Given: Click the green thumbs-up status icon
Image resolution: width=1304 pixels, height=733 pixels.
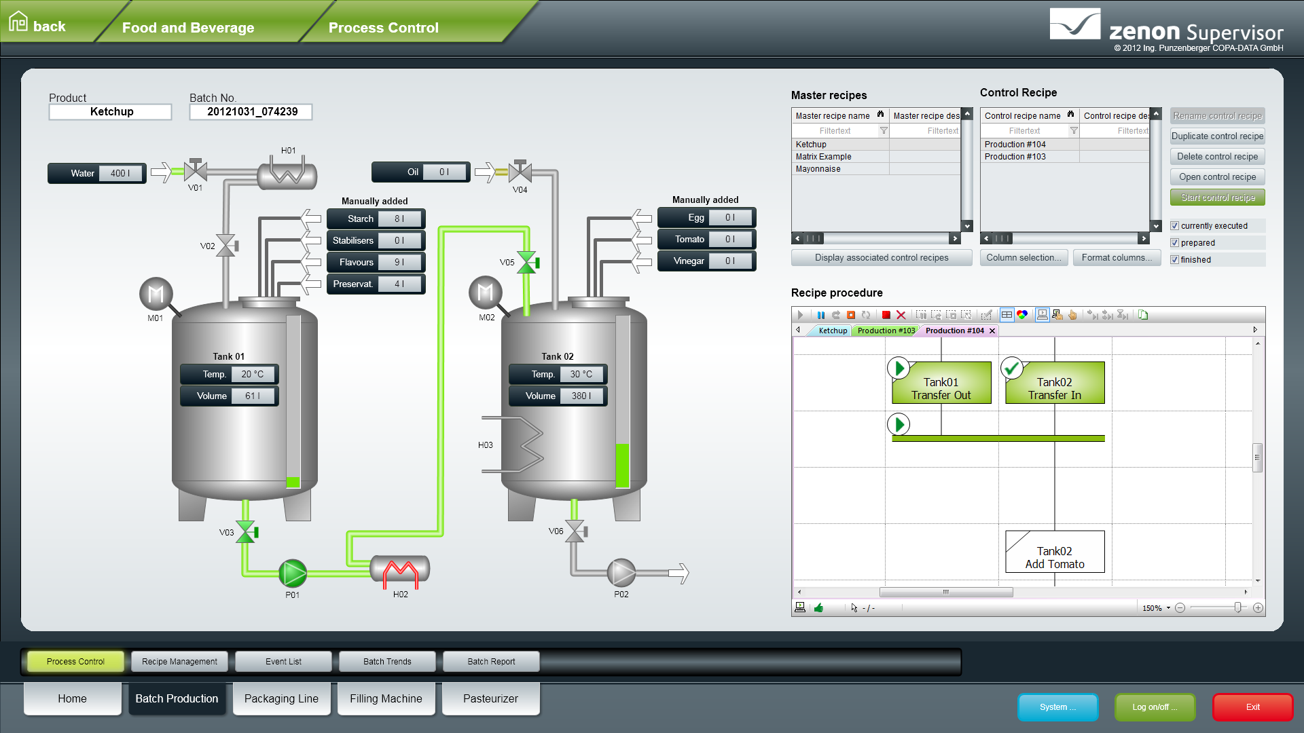Looking at the screenshot, I should pyautogui.click(x=818, y=607).
